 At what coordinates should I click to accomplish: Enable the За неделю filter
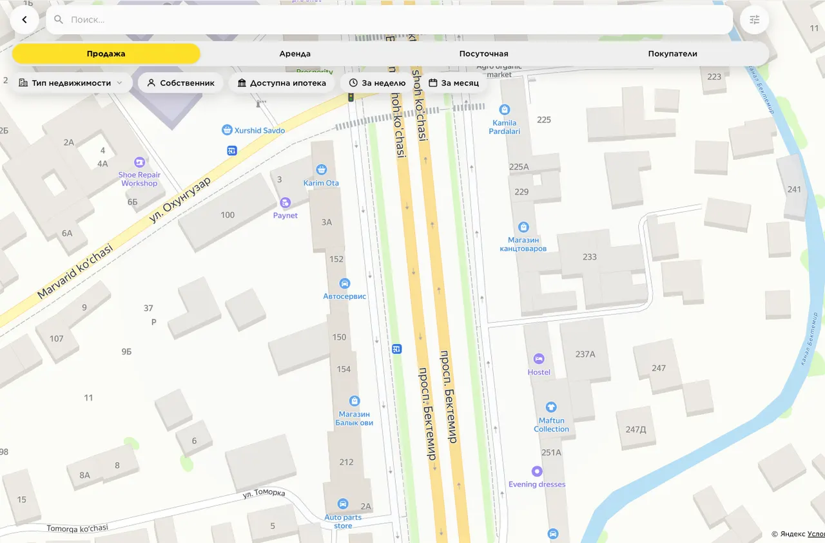pyautogui.click(x=377, y=83)
